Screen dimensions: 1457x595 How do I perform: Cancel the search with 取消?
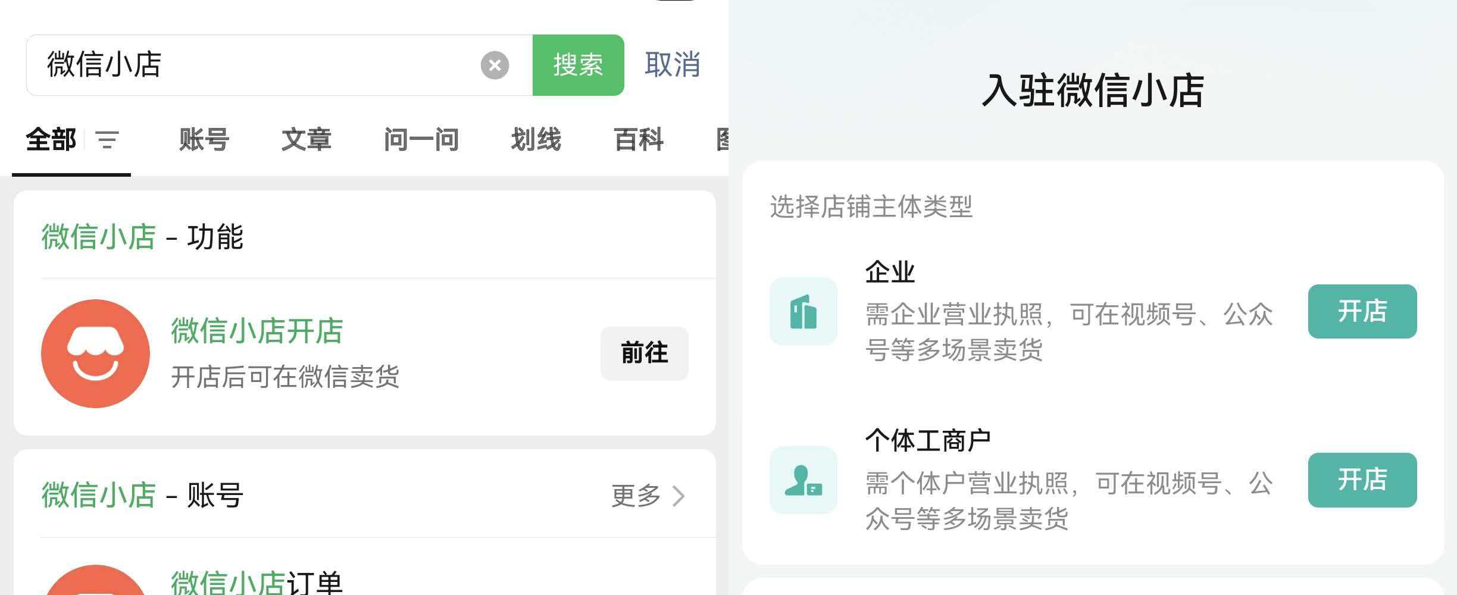(672, 65)
